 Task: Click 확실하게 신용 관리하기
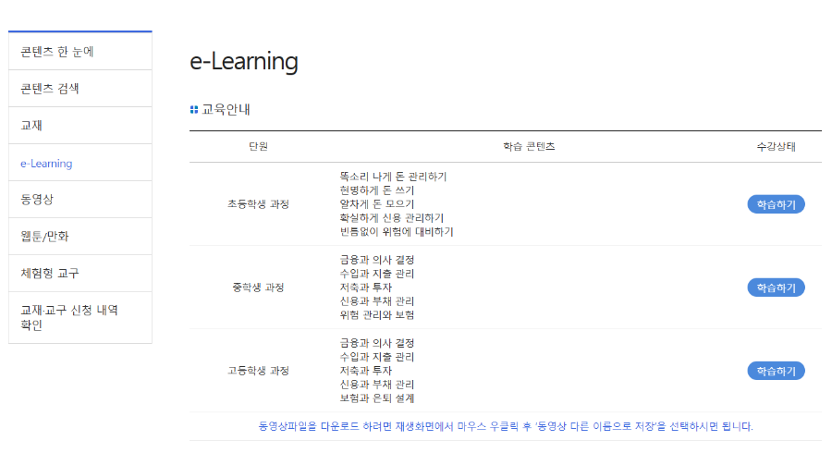[x=392, y=218]
